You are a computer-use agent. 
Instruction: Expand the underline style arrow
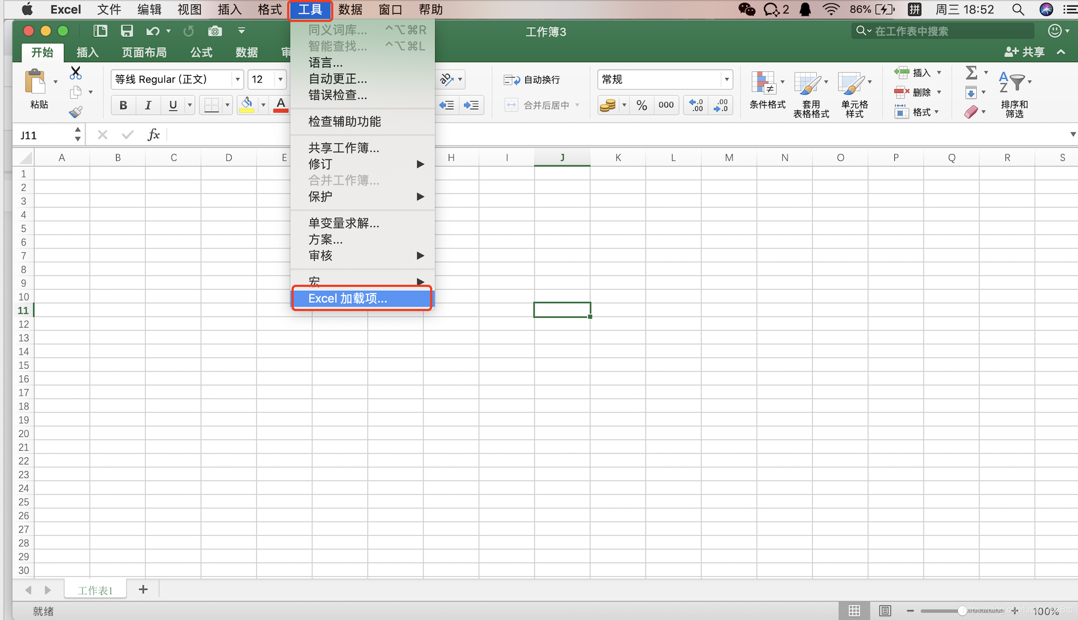pos(190,105)
